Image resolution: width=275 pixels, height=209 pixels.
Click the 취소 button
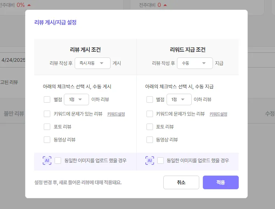tap(181, 182)
